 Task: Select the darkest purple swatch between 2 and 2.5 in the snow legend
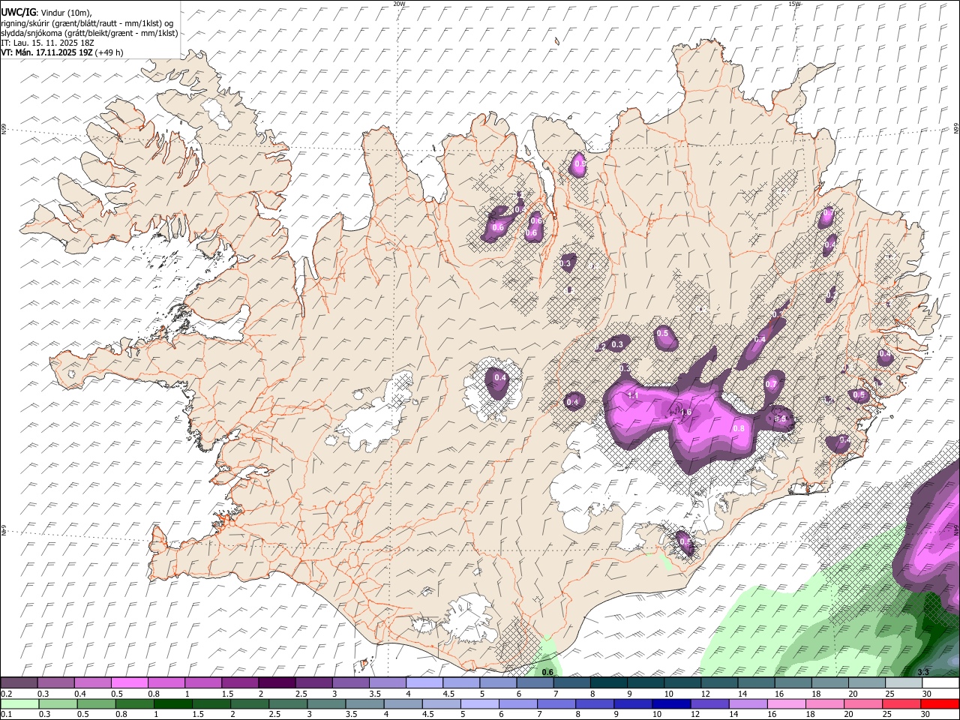coord(277,683)
